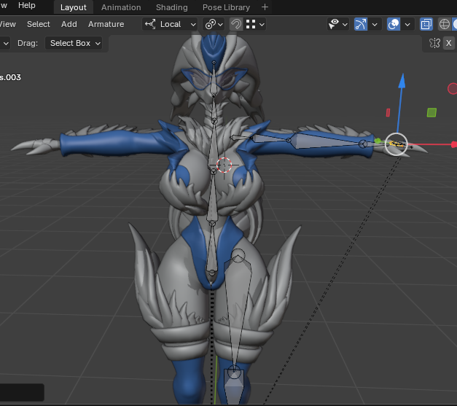The height and width of the screenshot is (406, 457).
Task: Open the pivot point dropdown
Action: coord(214,24)
